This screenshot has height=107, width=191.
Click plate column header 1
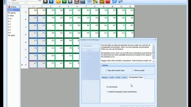[x=33, y=7]
